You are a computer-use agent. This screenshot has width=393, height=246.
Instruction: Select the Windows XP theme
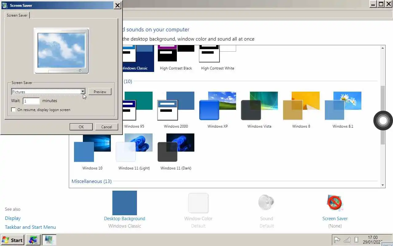[217, 110]
